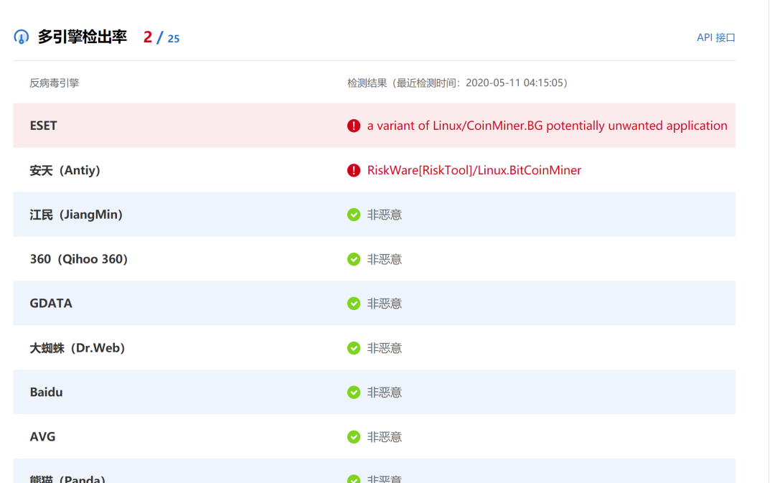775x483 pixels.
Task: Click the 检测结果 timestamp column header
Action: click(457, 83)
